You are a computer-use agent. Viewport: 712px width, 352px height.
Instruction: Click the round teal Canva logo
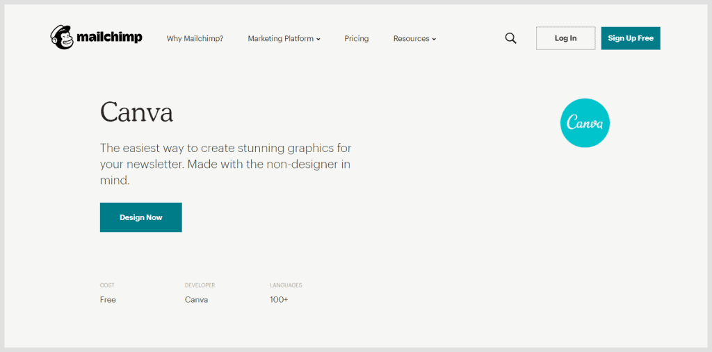(585, 123)
